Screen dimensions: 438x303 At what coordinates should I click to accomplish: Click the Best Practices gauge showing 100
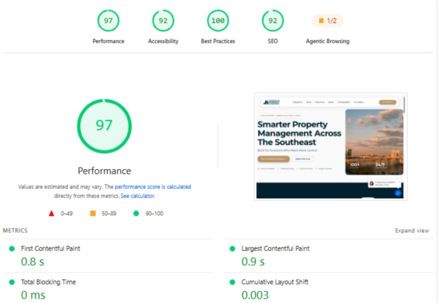(218, 21)
